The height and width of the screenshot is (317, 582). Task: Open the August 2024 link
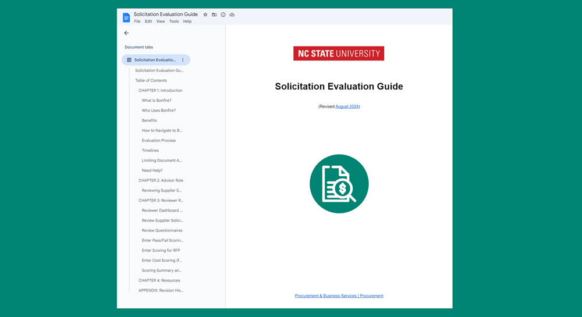pos(347,106)
